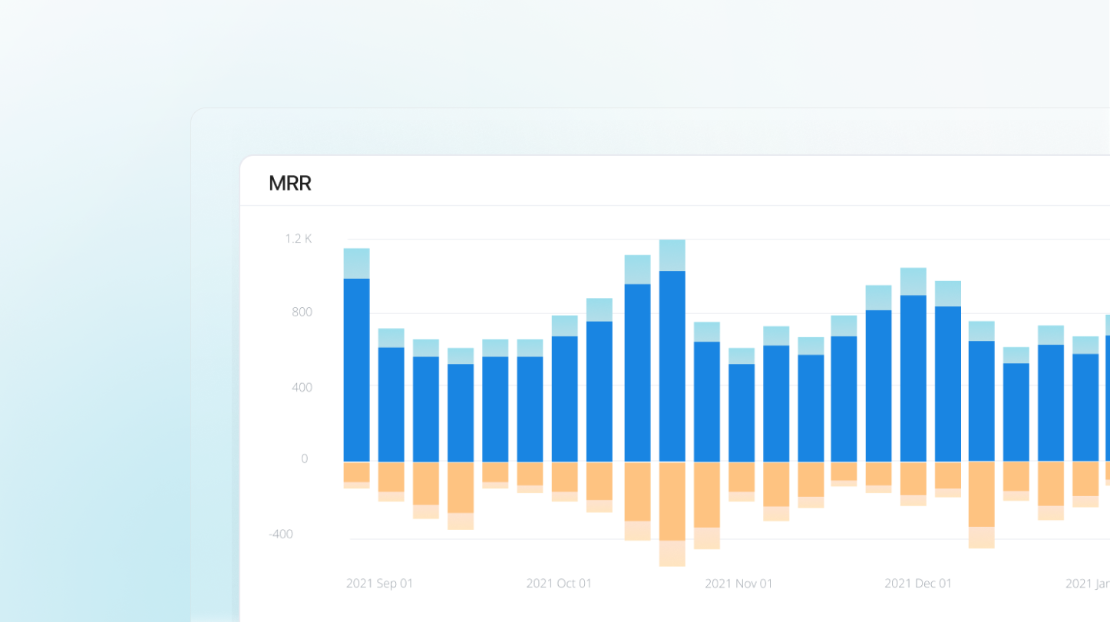Click the 0 baseline label on the y-axis
Screen dimensions: 1110x622
coord(306,458)
